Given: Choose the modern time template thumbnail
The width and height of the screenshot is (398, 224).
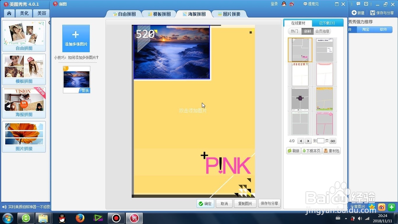Looking at the screenshot, I should 324,50.
